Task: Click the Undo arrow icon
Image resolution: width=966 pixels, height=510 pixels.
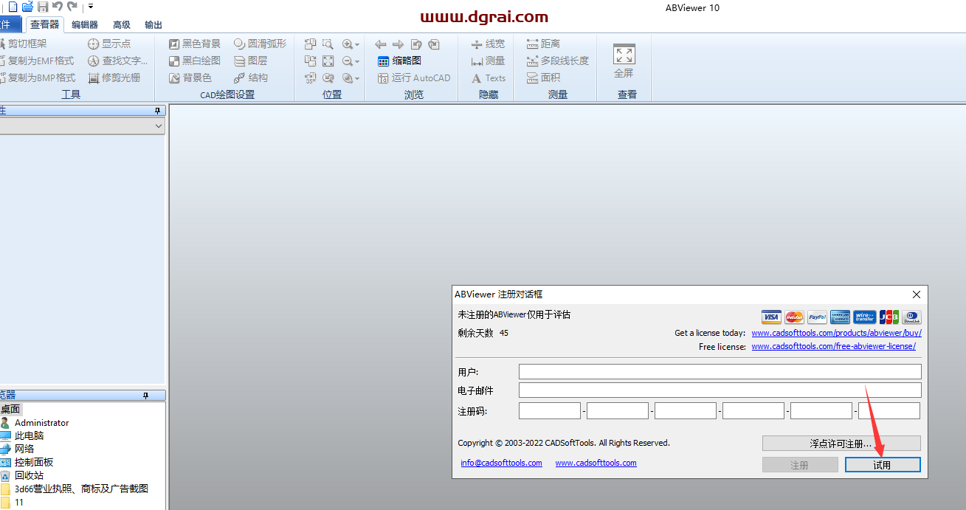Action: (x=58, y=7)
